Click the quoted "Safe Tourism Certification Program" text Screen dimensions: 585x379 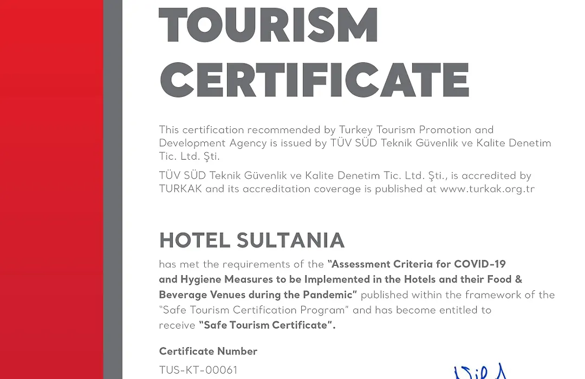tap(254, 310)
